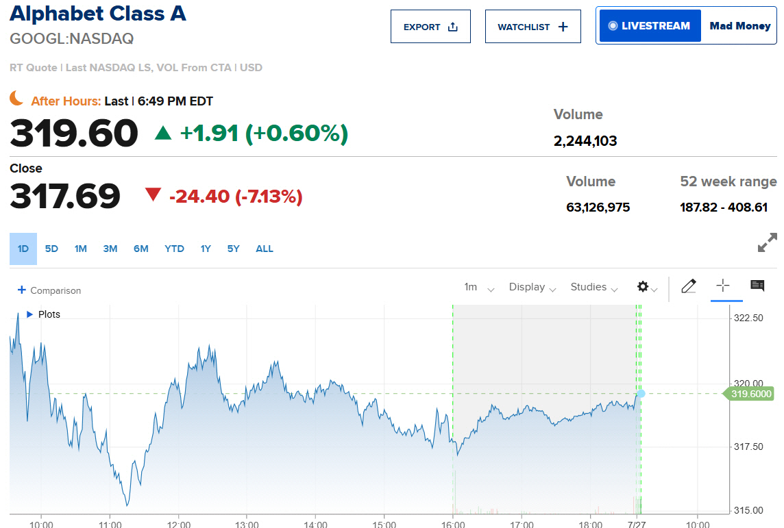The width and height of the screenshot is (784, 528).
Task: Open the 1m interval dropdown
Action: pos(479,287)
